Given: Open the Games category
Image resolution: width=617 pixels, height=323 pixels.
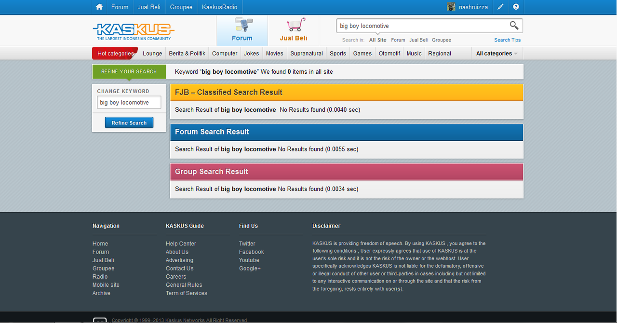Looking at the screenshot, I should [362, 54].
